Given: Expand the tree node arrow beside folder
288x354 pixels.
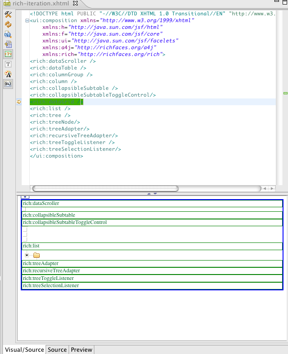Looking at the screenshot, I should click(x=27, y=256).
